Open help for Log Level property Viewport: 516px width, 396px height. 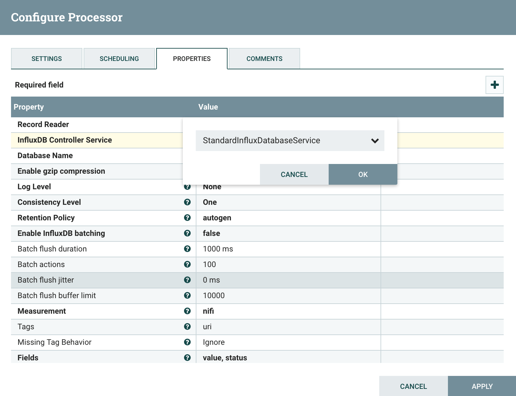(187, 187)
